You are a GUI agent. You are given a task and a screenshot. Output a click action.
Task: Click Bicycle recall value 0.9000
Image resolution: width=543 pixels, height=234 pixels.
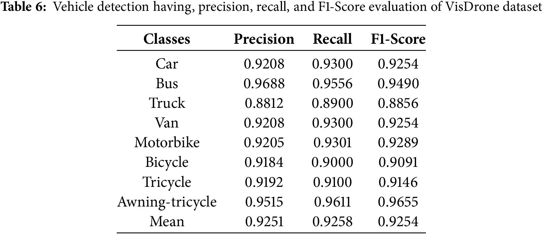click(332, 162)
